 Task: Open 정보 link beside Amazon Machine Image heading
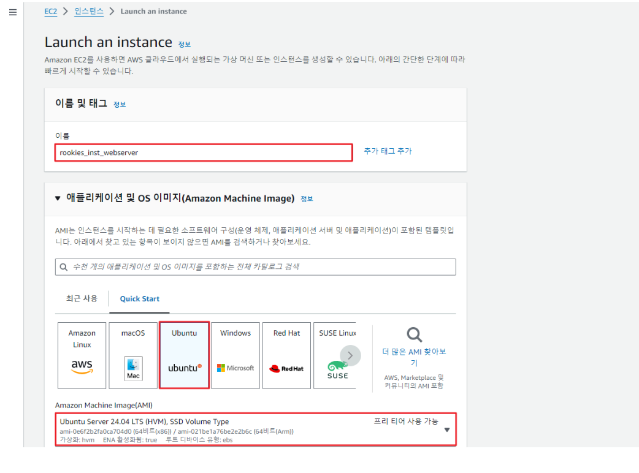click(x=307, y=199)
